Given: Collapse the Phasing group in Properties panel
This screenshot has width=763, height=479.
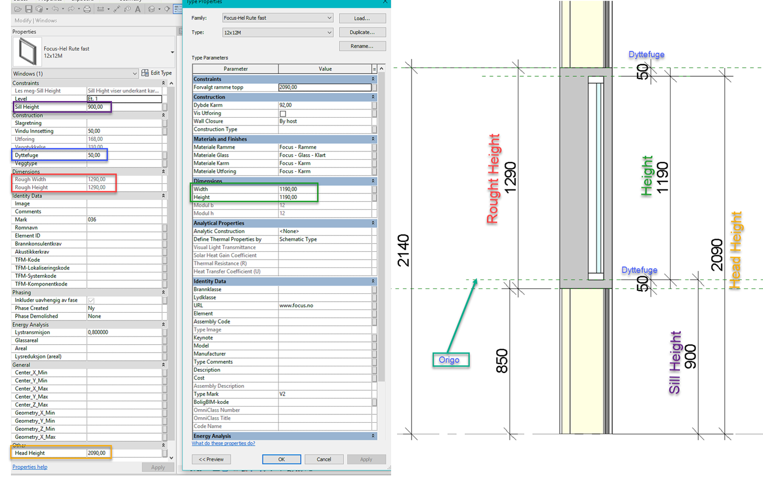Looking at the screenshot, I should (x=164, y=292).
